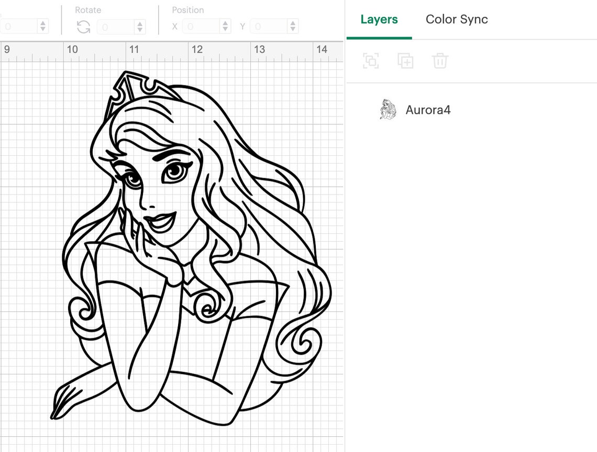Click the Group selection icon in Layers panel
The image size is (597, 452).
pyautogui.click(x=371, y=61)
